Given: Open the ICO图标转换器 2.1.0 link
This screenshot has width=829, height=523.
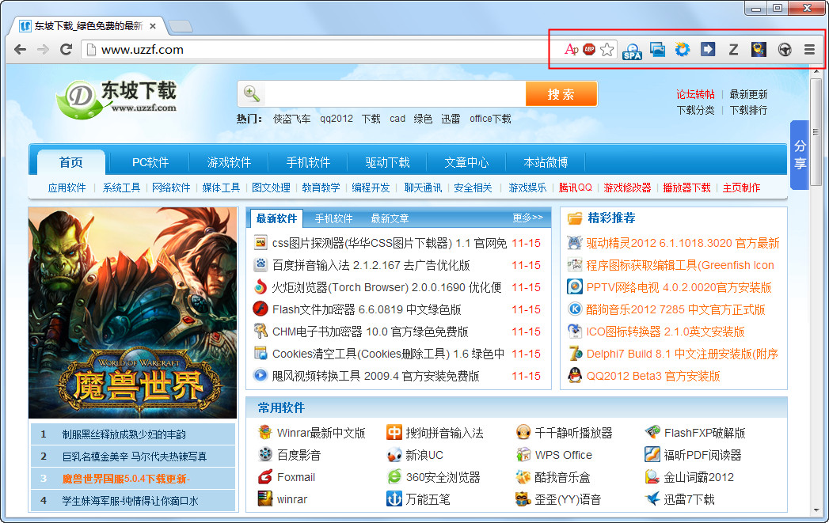Looking at the screenshot, I should pyautogui.click(x=665, y=332).
